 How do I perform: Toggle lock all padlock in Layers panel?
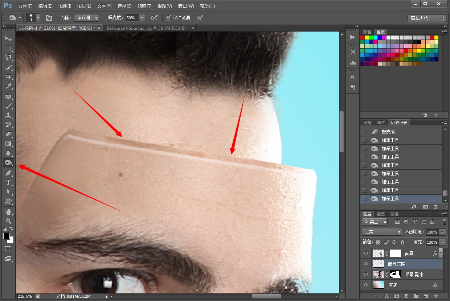click(x=402, y=242)
